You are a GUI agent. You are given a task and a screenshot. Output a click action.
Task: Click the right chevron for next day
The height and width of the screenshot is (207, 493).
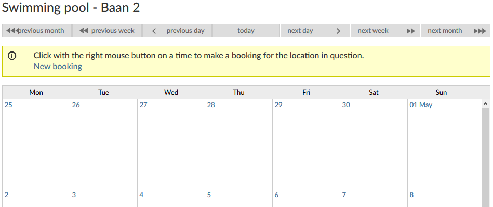338,31
